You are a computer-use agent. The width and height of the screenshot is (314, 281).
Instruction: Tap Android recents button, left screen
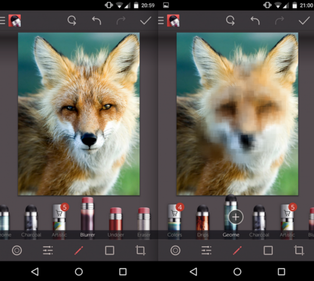pyautogui.click(x=123, y=272)
